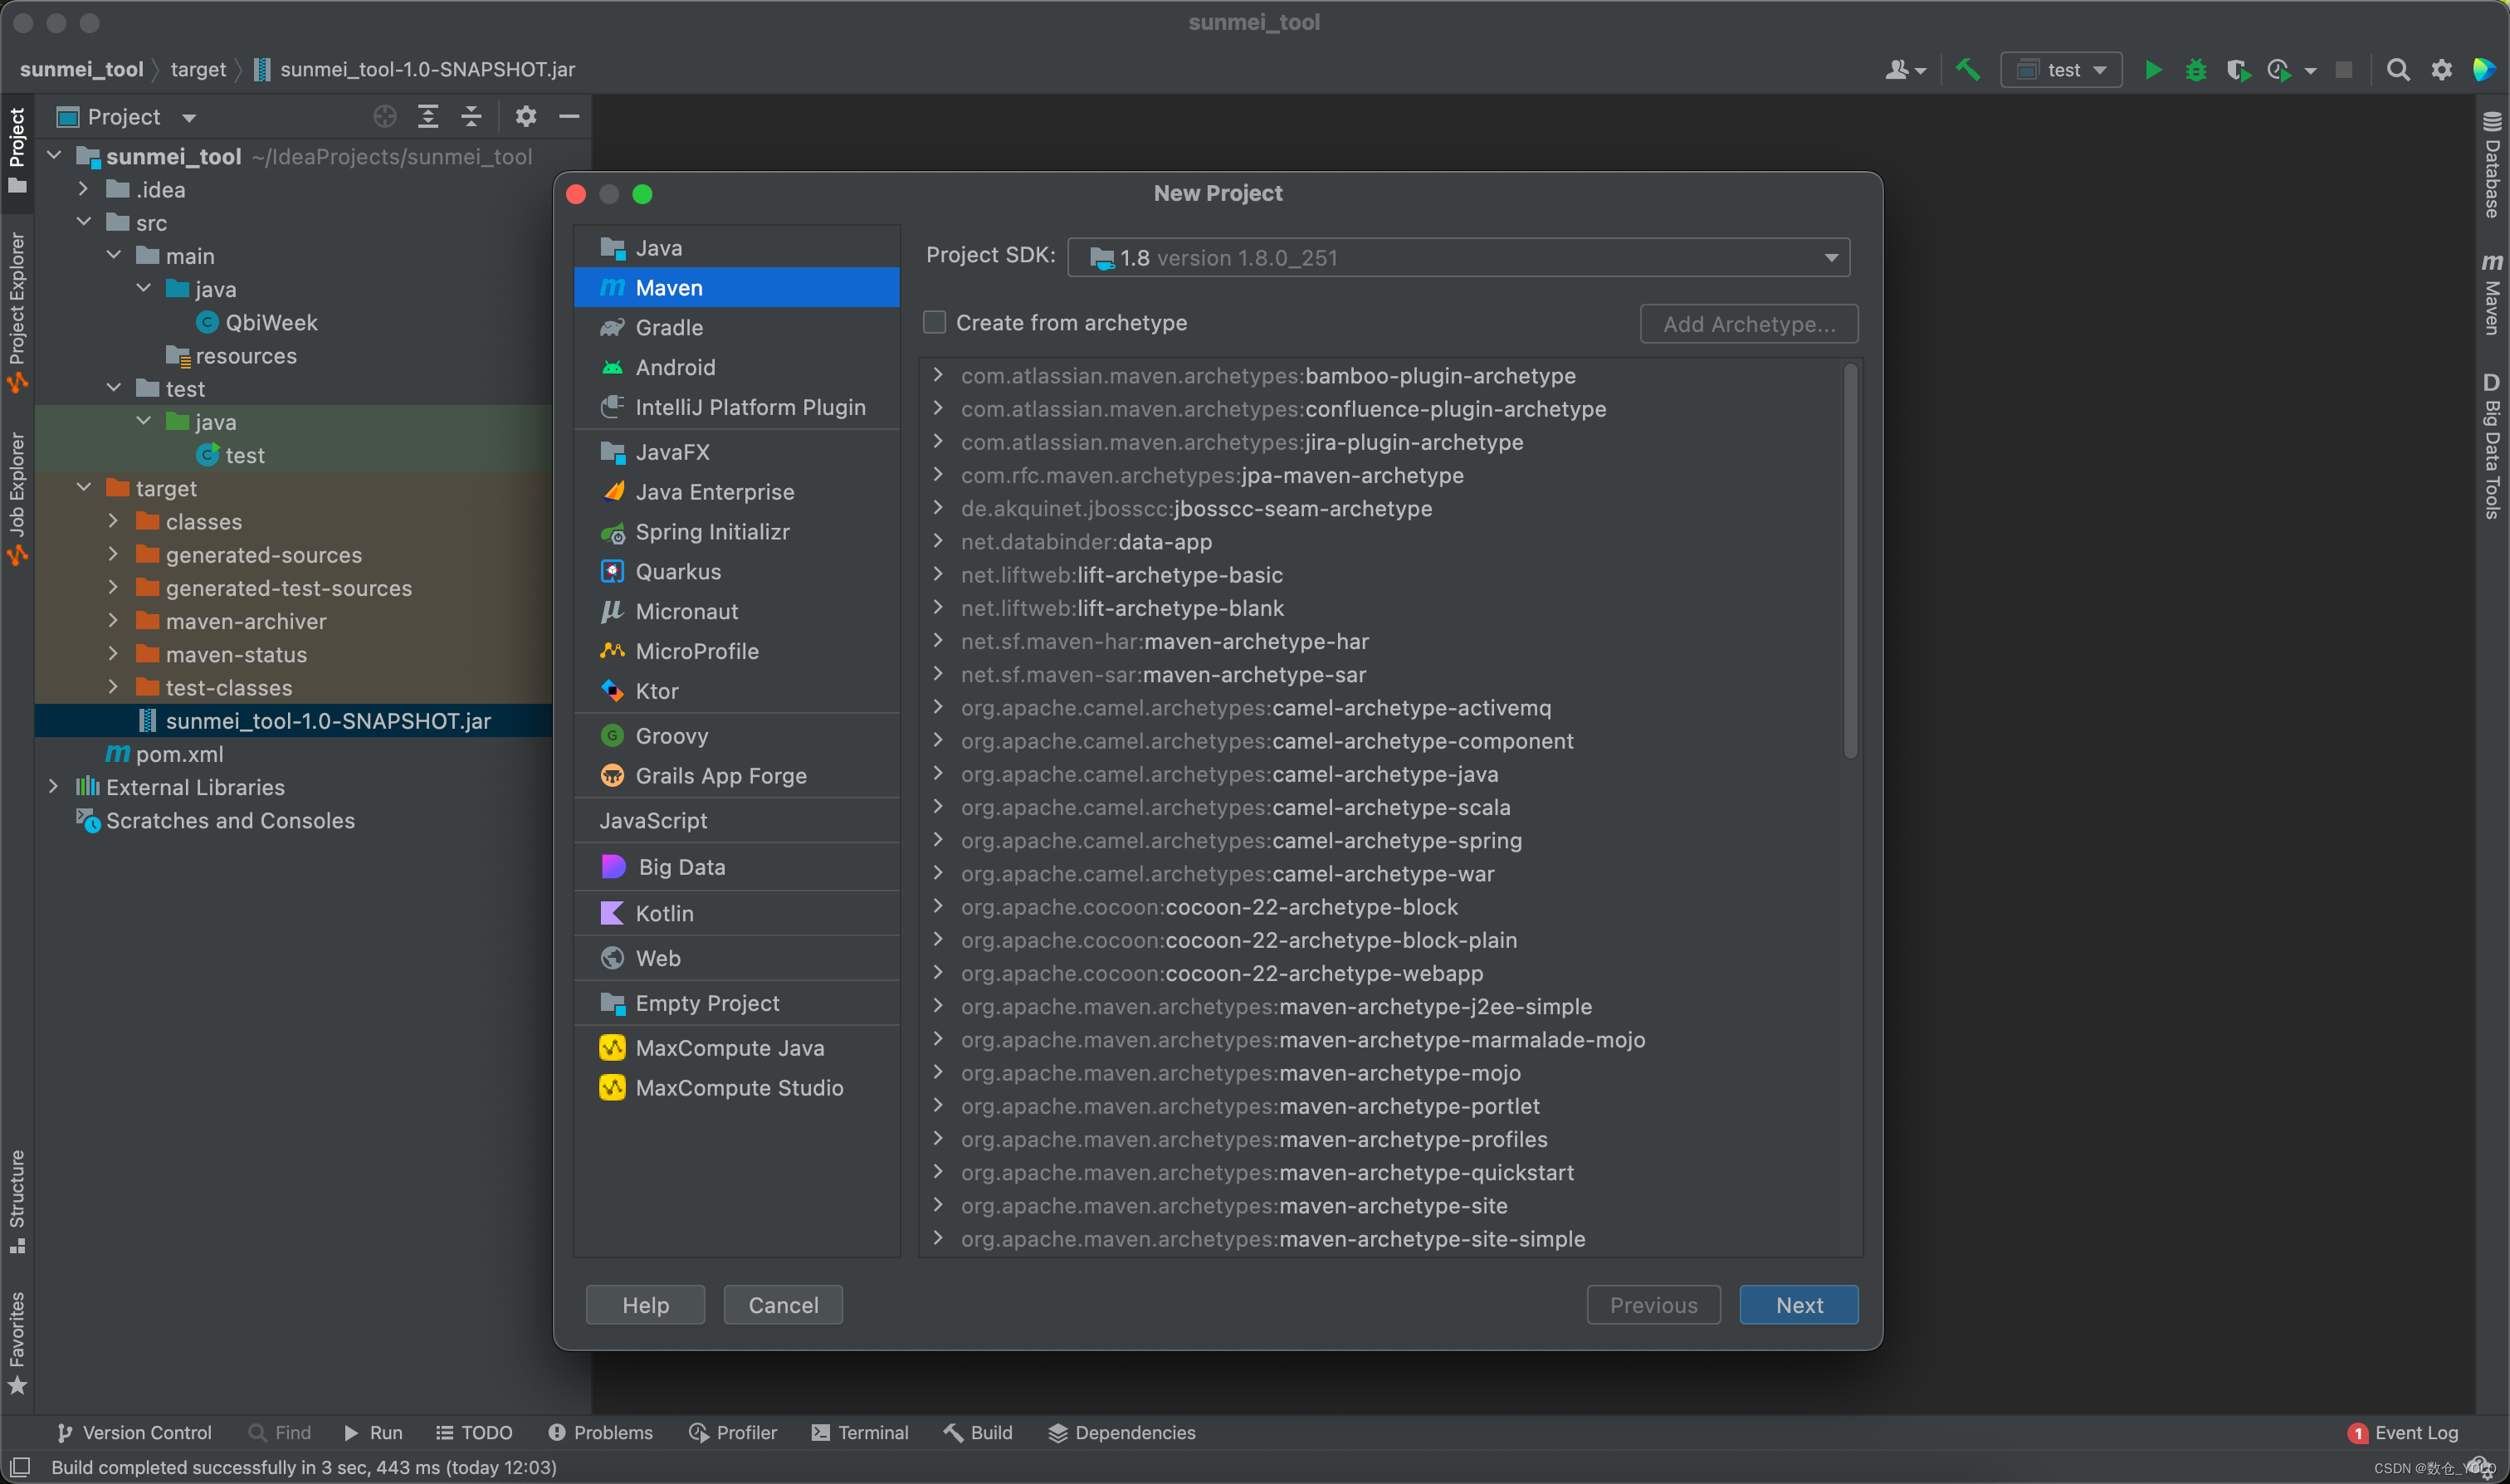This screenshot has height=1484, width=2510.
Task: Select Spring Initializr project type
Action: point(712,532)
